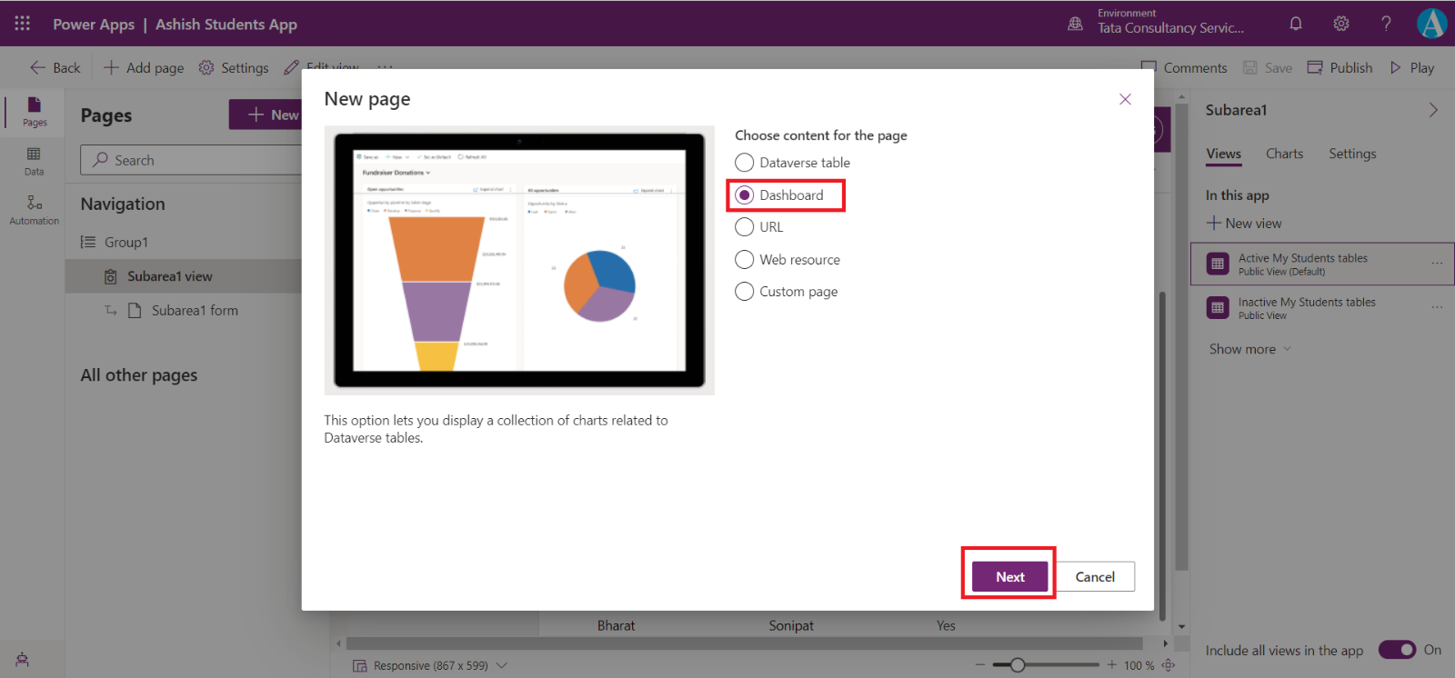Screen dimensions: 1455x678
Task: Expand the Subarea1 panel chevron
Action: [x=1433, y=110]
